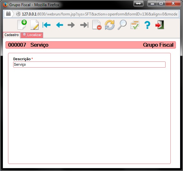
Task: Refresh data with the circular arrows icon
Action: click(110, 25)
